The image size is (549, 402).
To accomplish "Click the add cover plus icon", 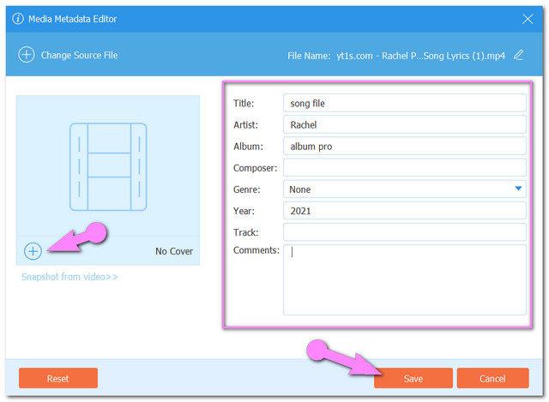I will tap(33, 251).
